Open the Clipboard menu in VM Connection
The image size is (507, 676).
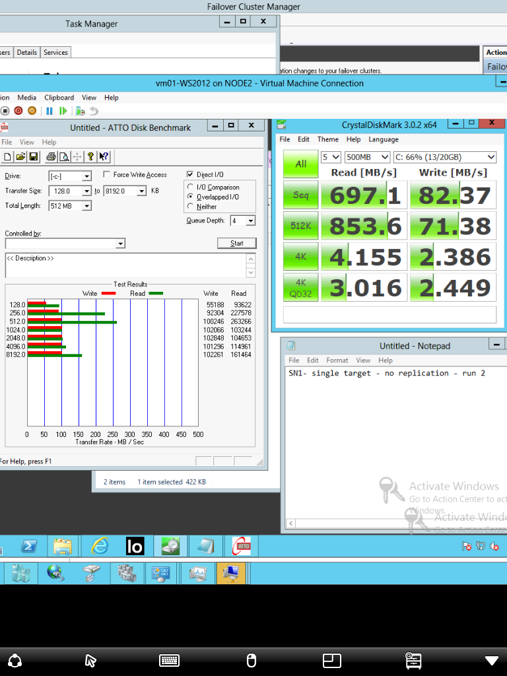click(x=59, y=98)
